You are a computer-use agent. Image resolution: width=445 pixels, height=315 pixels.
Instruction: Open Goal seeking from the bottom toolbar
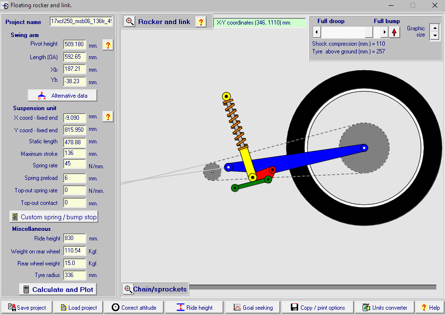252,307
